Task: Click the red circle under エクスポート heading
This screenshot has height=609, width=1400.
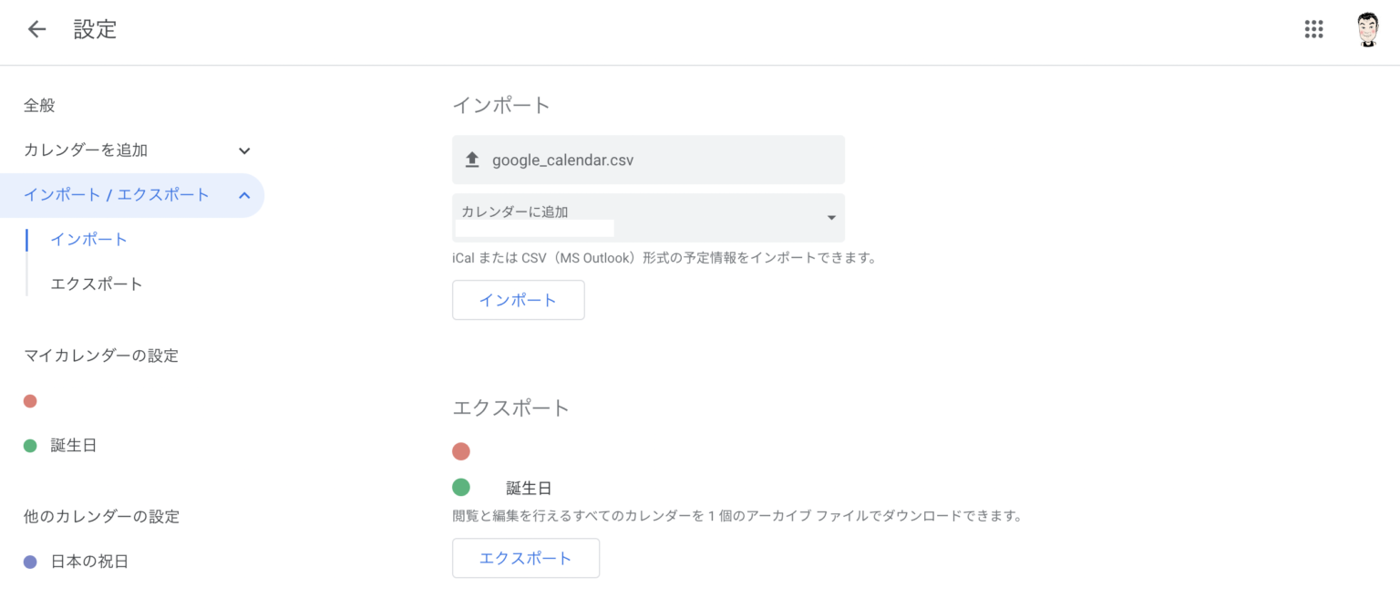Action: [461, 451]
